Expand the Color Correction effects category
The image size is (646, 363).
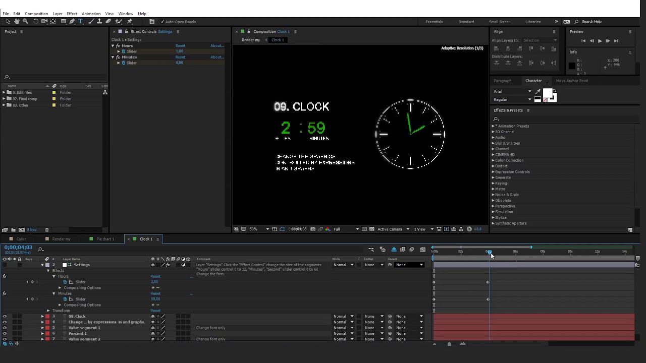493,160
